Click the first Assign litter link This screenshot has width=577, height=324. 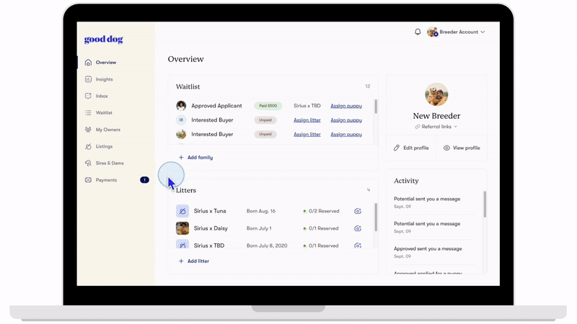click(x=307, y=120)
